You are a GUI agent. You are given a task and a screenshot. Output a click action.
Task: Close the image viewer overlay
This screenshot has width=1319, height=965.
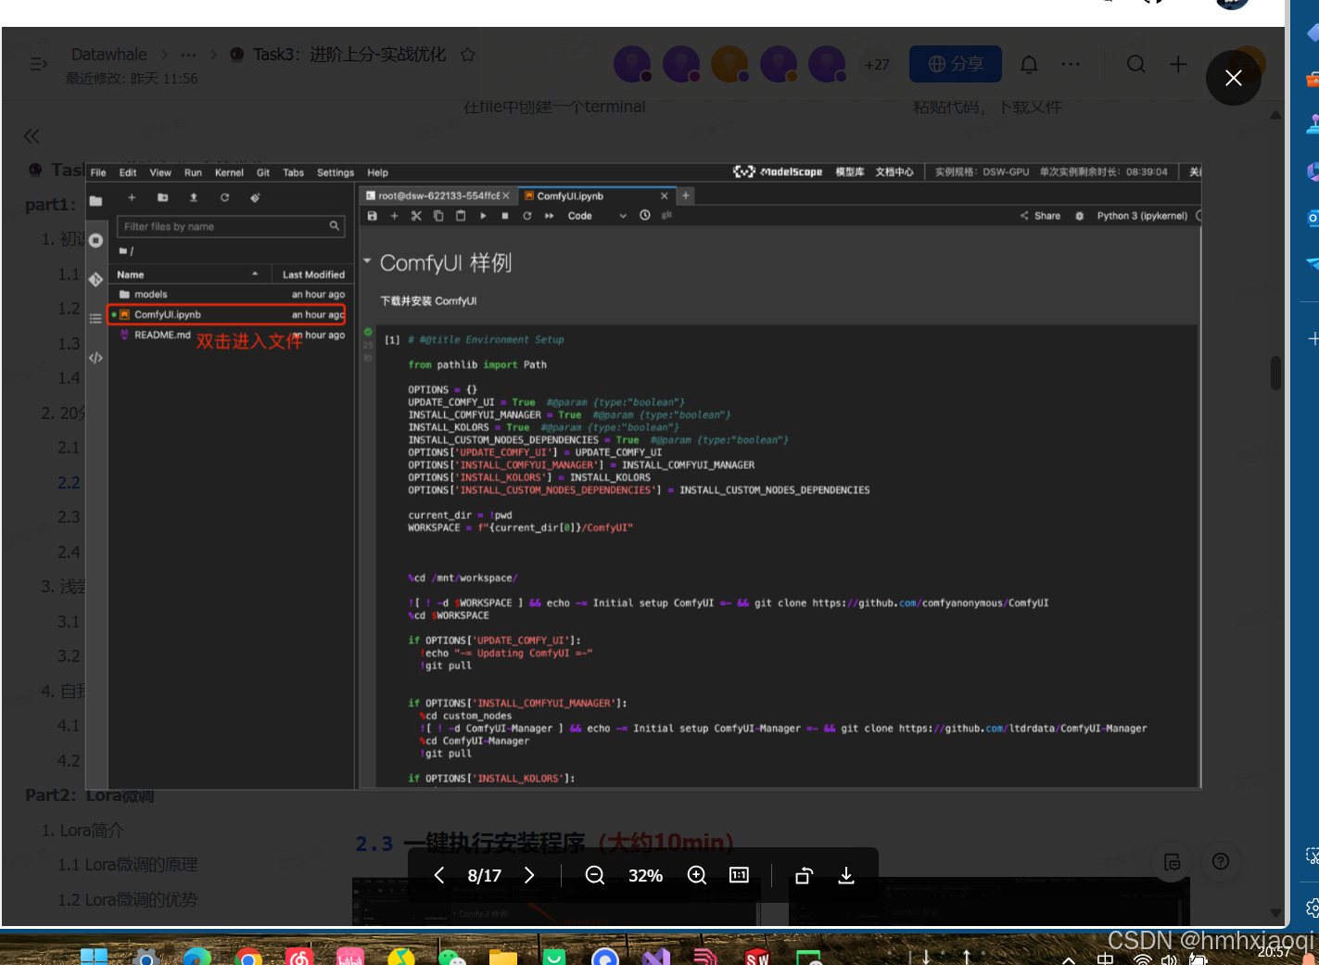[1233, 78]
